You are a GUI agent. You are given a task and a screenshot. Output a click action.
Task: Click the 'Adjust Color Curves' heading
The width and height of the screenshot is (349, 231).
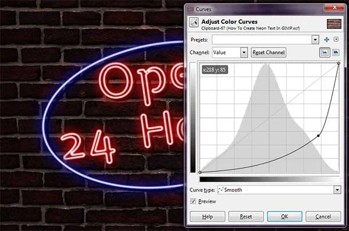coord(229,22)
